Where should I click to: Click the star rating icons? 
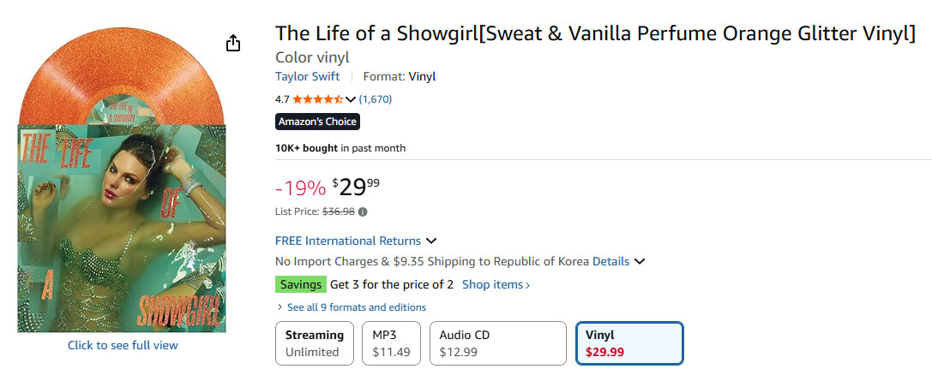[x=317, y=99]
